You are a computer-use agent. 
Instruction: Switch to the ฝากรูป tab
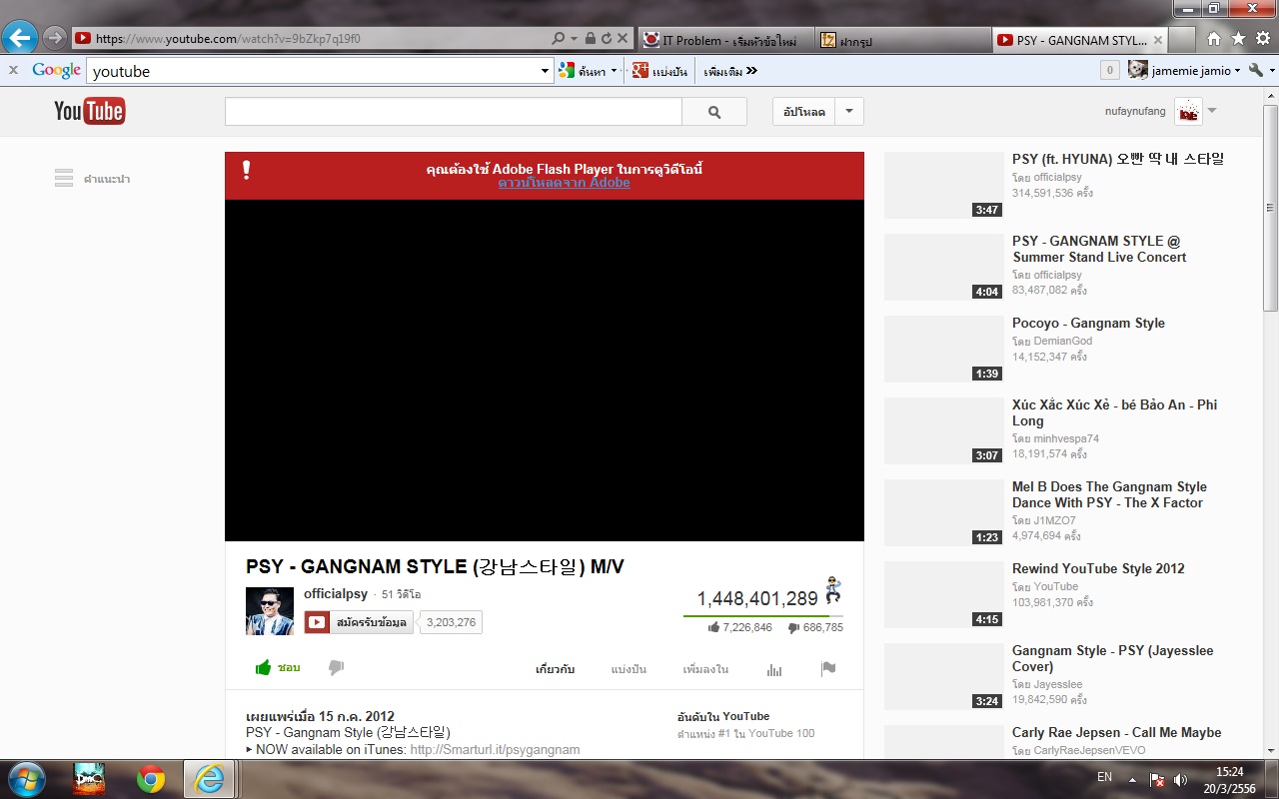[x=903, y=40]
